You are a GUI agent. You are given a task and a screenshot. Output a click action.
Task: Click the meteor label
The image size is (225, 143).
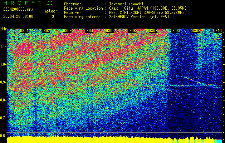[51, 11]
